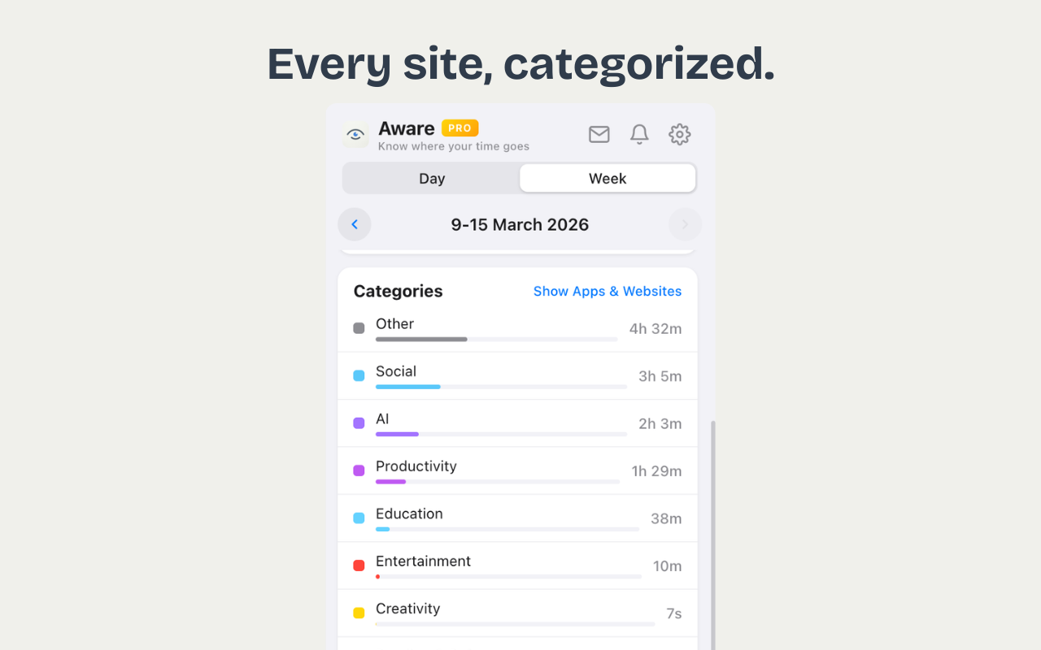Click Show Apps & Websites link
Image resolution: width=1041 pixels, height=650 pixels.
[x=608, y=291]
